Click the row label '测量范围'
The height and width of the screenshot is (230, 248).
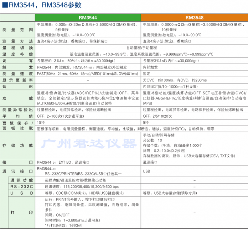point(18,29)
